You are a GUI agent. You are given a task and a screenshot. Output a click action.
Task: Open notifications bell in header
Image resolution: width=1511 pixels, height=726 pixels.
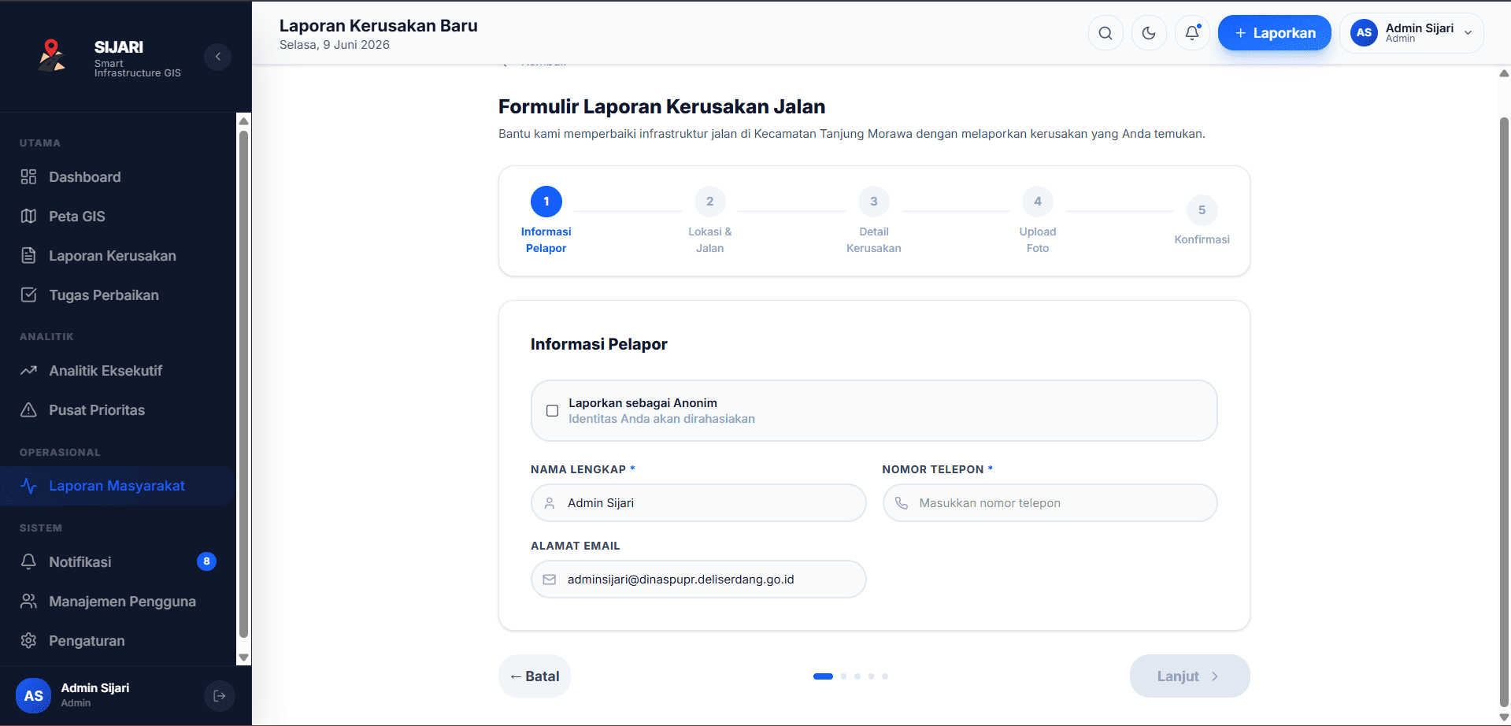click(x=1192, y=33)
